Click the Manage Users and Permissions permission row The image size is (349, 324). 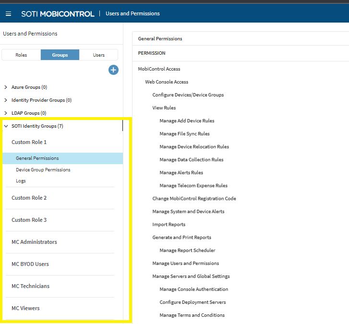185,264
